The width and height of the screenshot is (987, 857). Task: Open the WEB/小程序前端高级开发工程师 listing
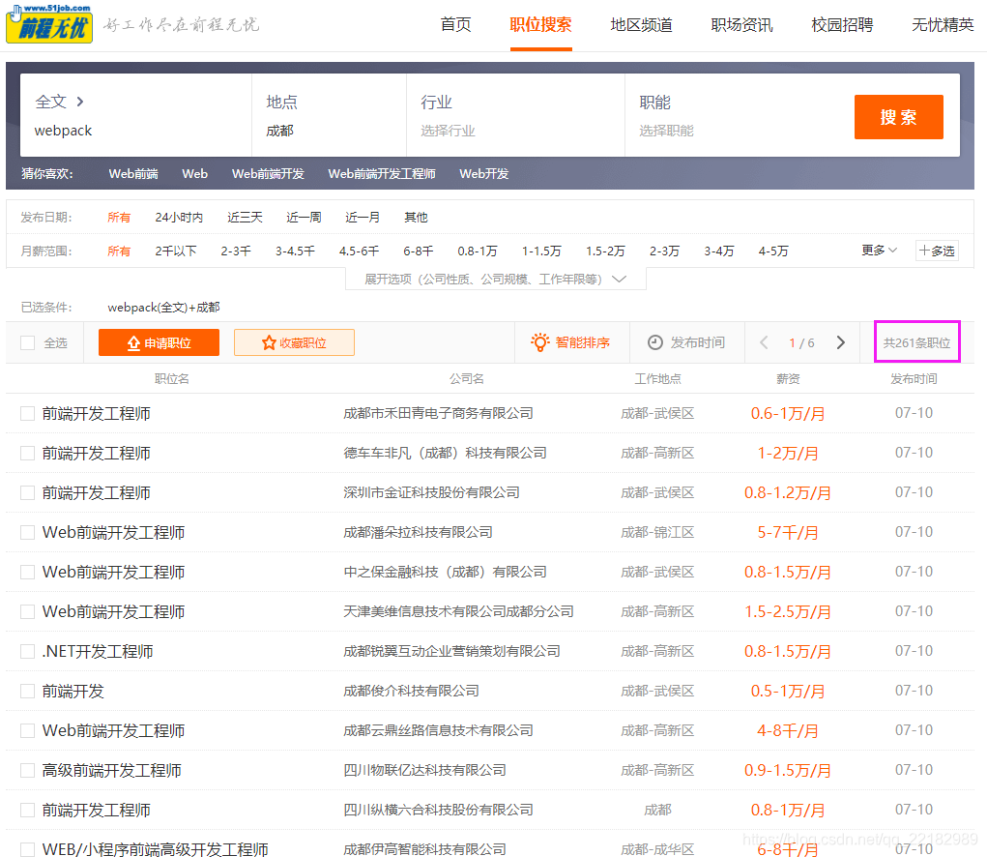tap(155, 849)
